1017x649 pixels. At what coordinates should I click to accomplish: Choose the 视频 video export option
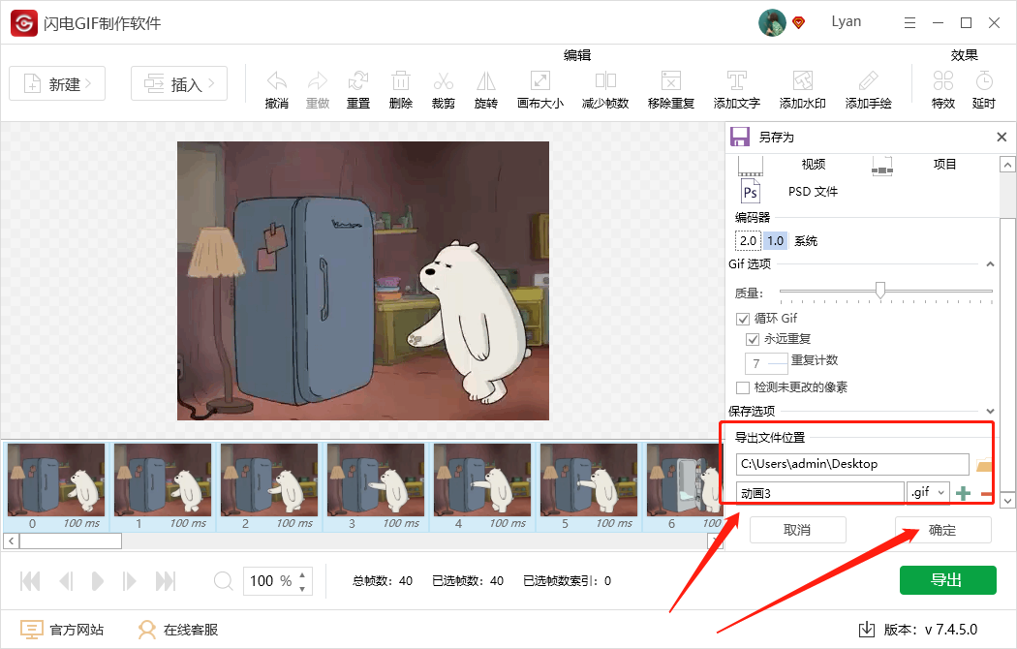click(x=814, y=164)
